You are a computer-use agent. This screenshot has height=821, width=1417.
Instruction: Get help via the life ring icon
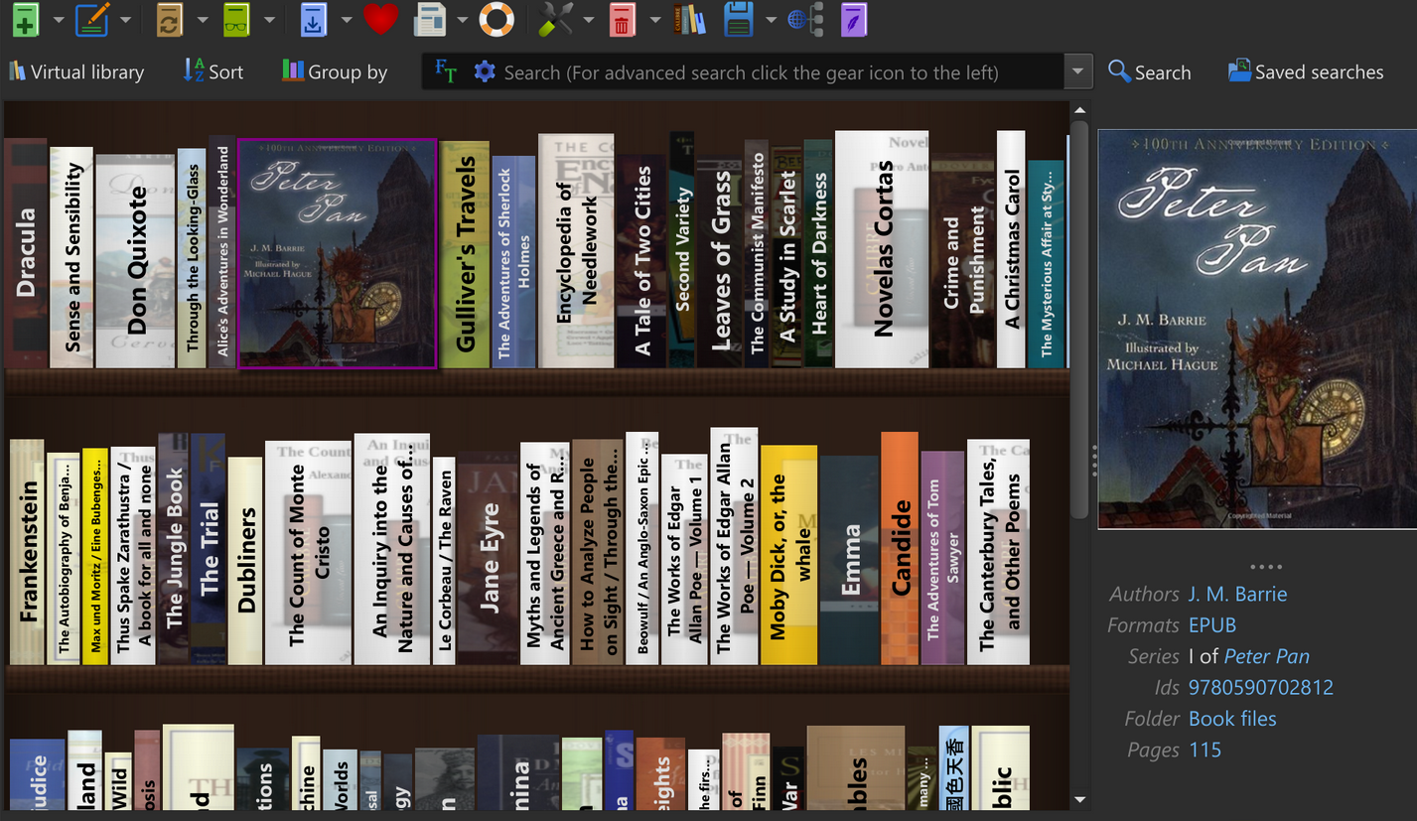[496, 20]
